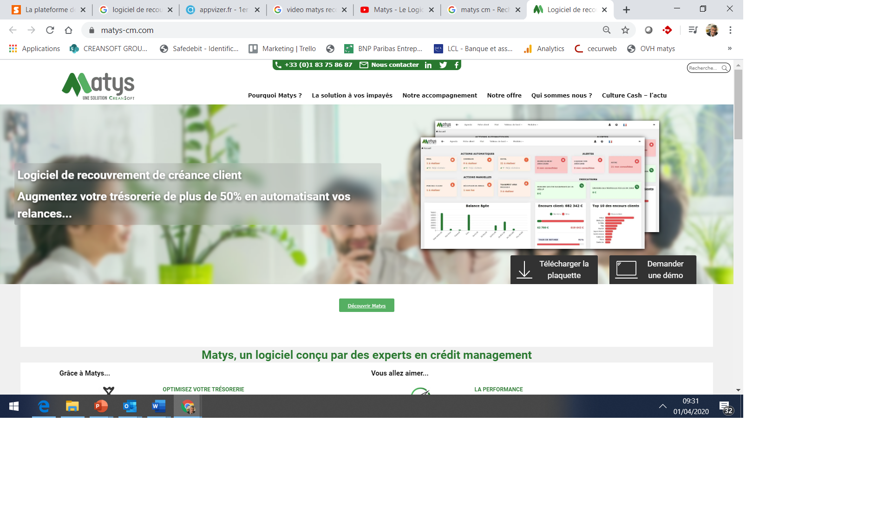Open the Windows Start menu

(14, 407)
